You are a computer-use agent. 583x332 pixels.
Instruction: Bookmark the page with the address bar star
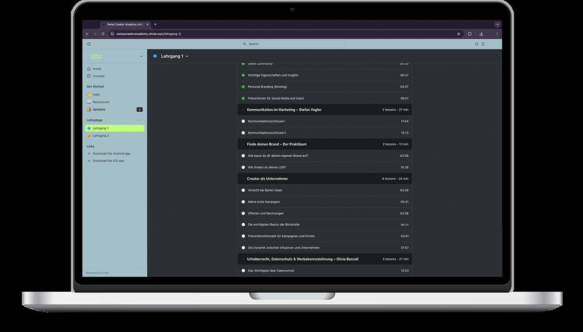pos(459,34)
